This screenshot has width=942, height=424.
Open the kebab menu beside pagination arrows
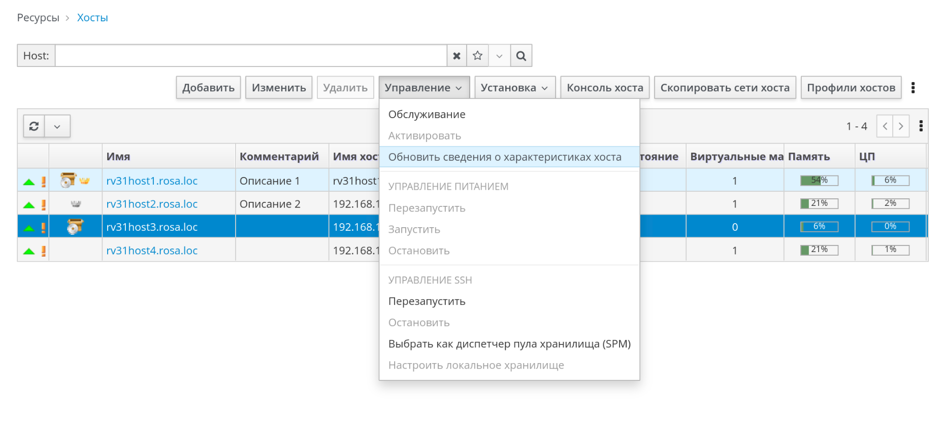pyautogui.click(x=921, y=126)
